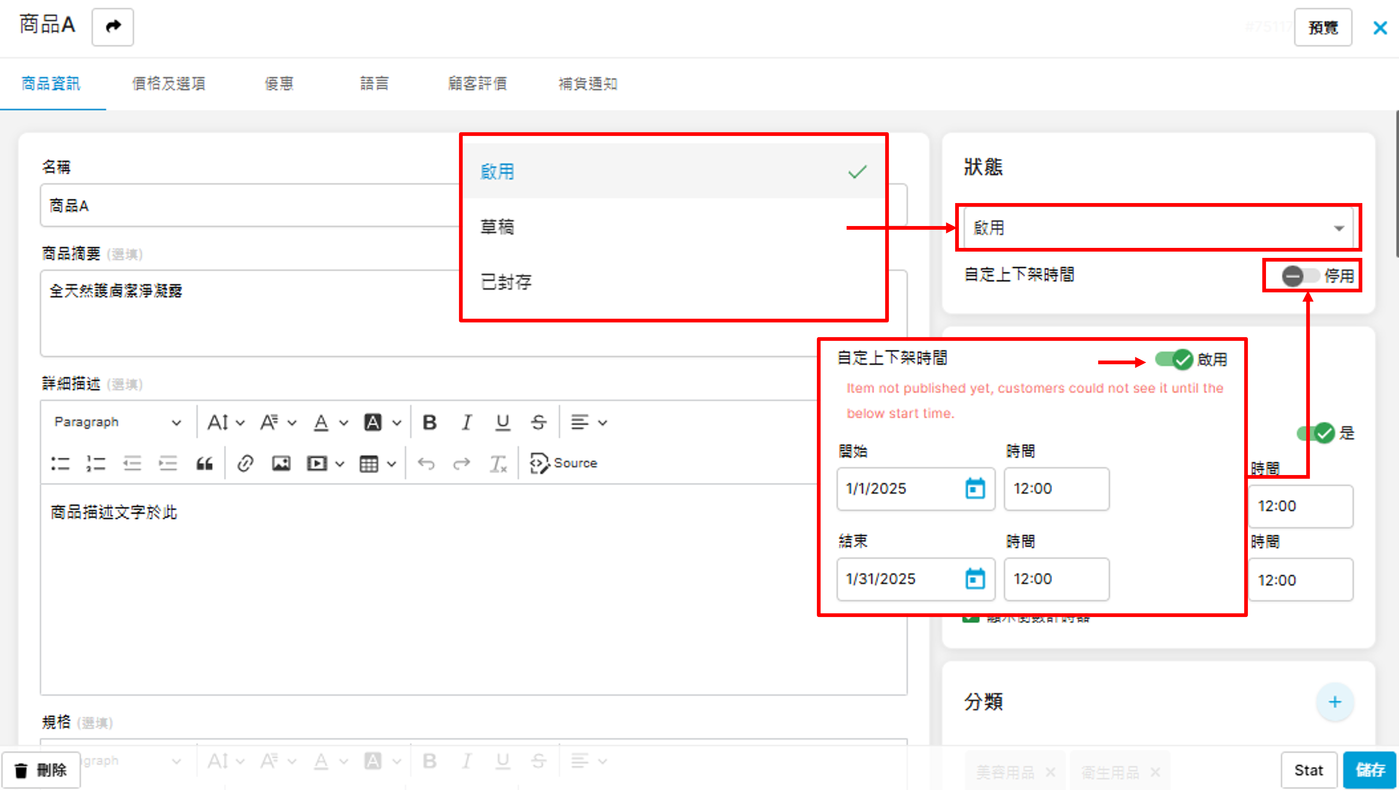Open the calendar picker for start date 1/1/2025
This screenshot has height=790, width=1399.
click(x=975, y=488)
